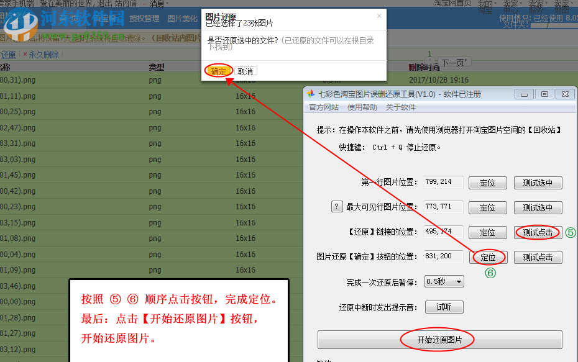Viewport: 578px width, 362px height.
Task: Open the 使用帮助 menu
Action: pos(362,106)
